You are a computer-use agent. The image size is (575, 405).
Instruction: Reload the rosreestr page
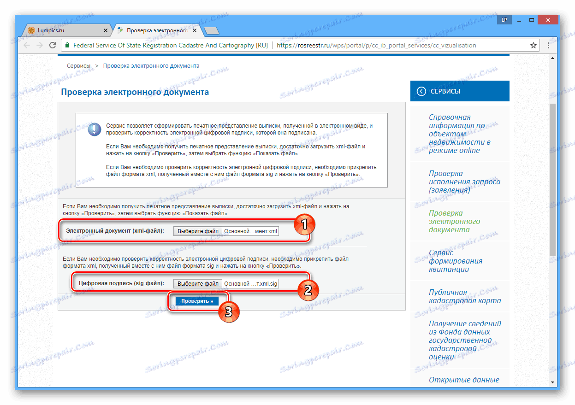(x=53, y=45)
